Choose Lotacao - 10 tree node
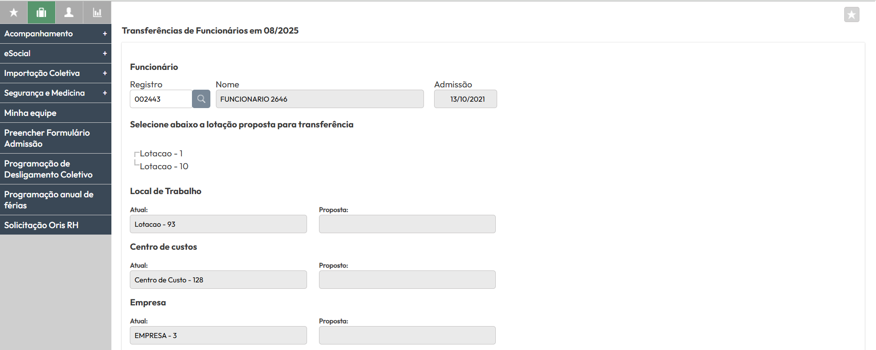The height and width of the screenshot is (350, 876). 164,166
